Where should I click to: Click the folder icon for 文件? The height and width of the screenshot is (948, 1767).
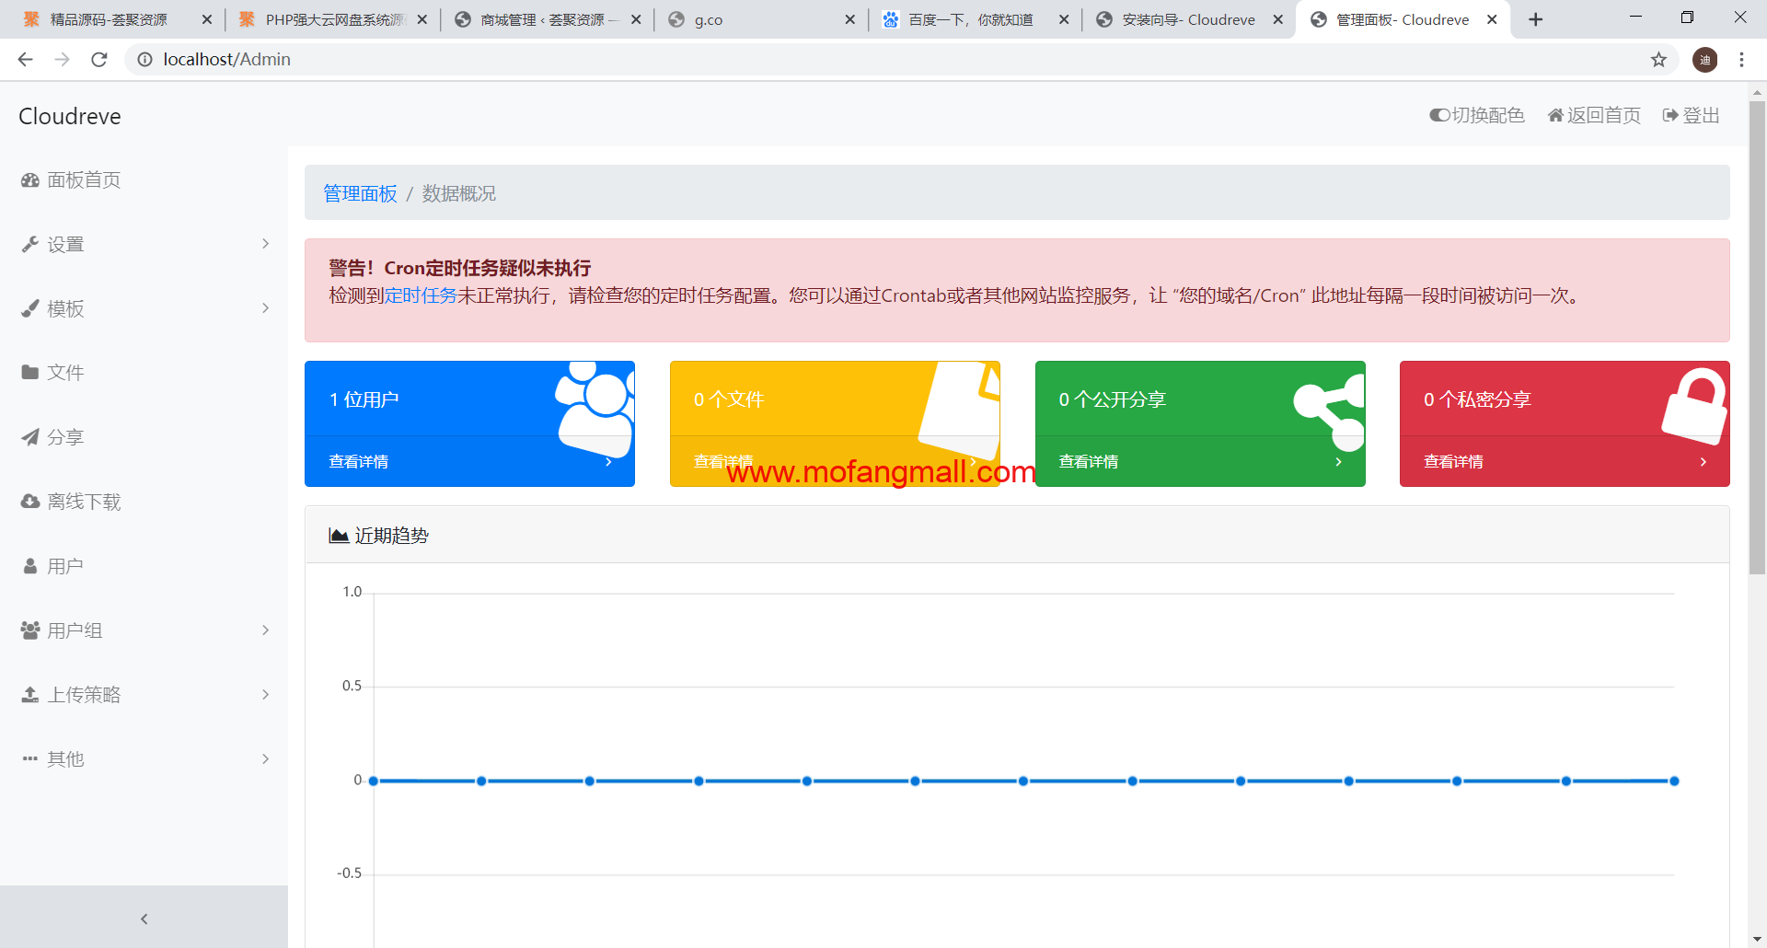tap(30, 373)
